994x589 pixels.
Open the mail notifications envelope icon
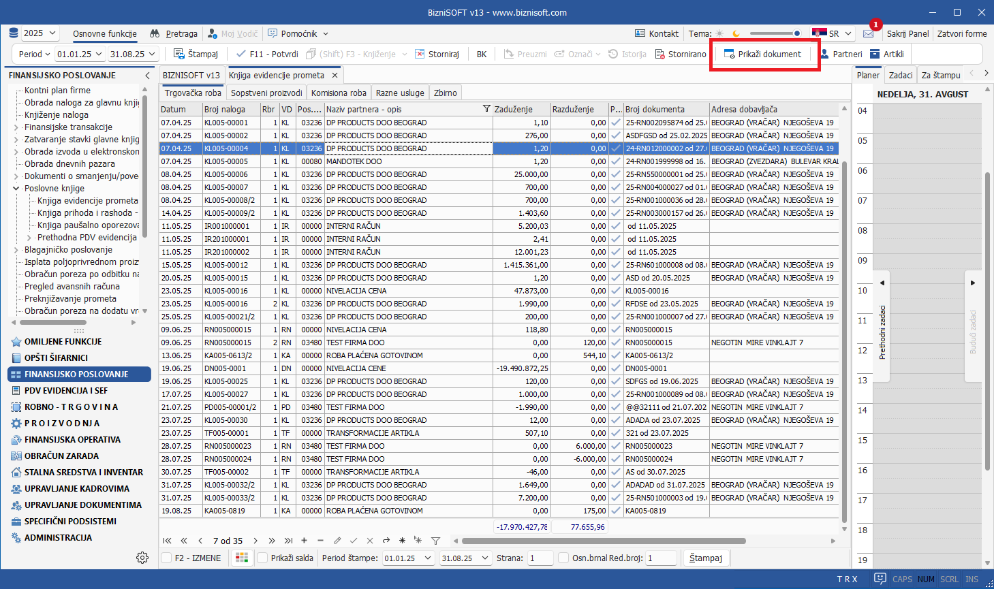coord(868,33)
